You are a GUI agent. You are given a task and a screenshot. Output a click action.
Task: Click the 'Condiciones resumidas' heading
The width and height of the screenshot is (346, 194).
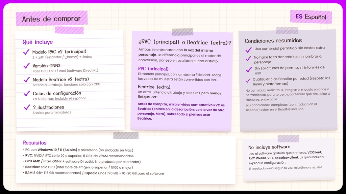tap(273, 40)
